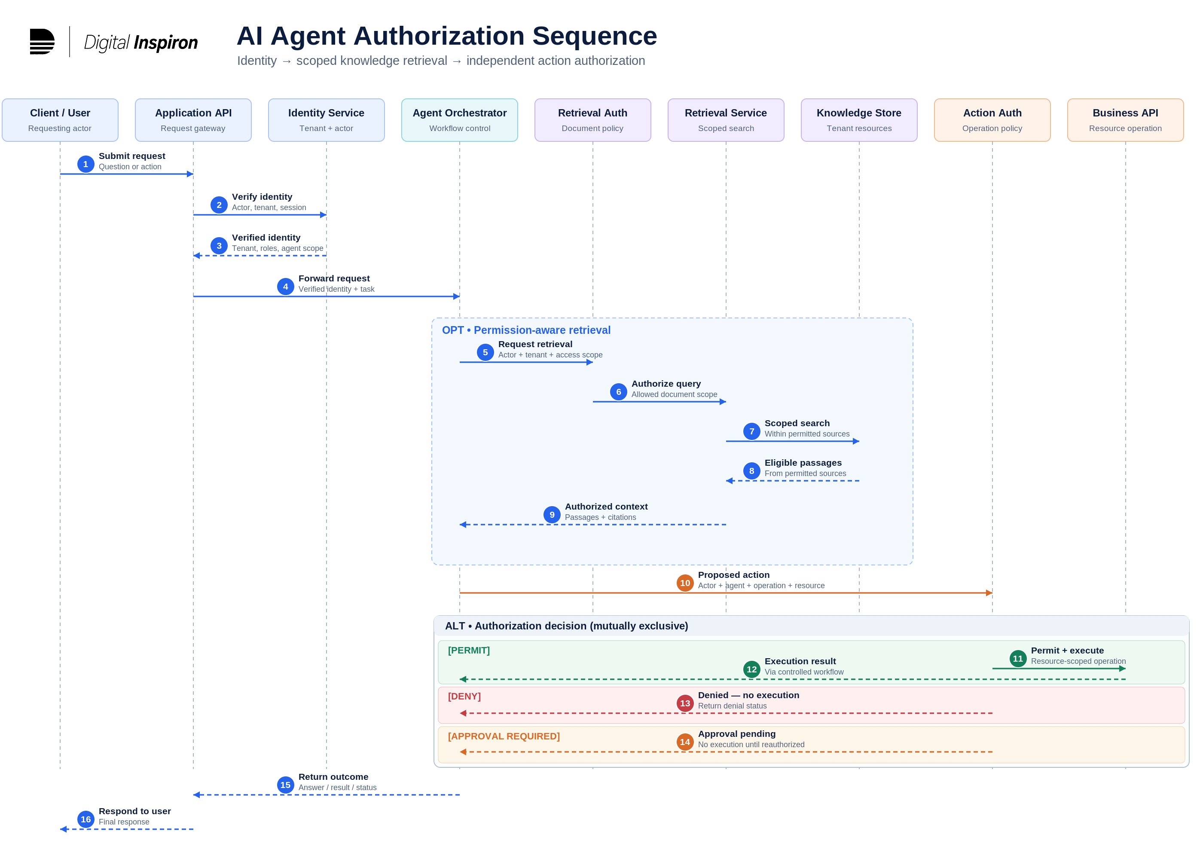Click the "Via controlled workflow" caption
This screenshot has height=855, width=1203.
coord(804,672)
